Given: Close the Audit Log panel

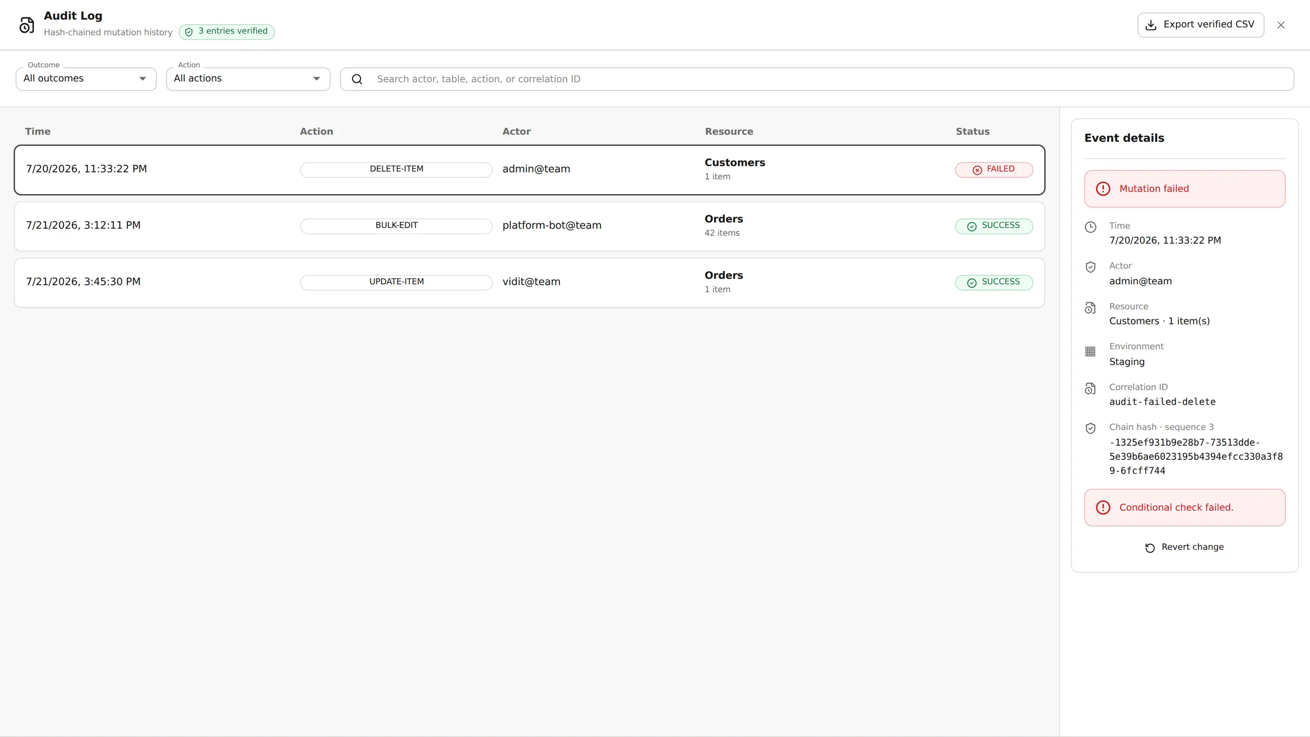Looking at the screenshot, I should pyautogui.click(x=1281, y=25).
